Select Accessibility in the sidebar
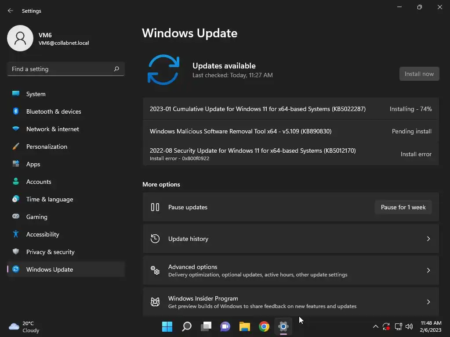 click(66, 234)
